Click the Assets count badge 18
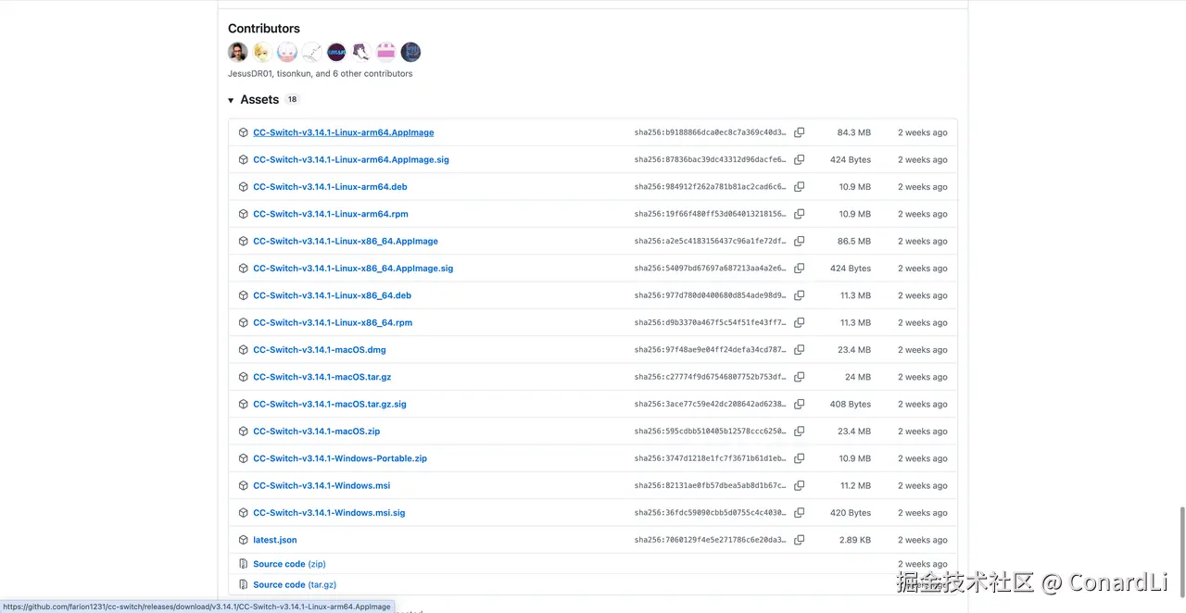The image size is (1186, 613). click(292, 100)
